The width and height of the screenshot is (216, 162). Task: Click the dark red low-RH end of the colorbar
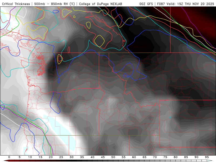click(x=6, y=161)
